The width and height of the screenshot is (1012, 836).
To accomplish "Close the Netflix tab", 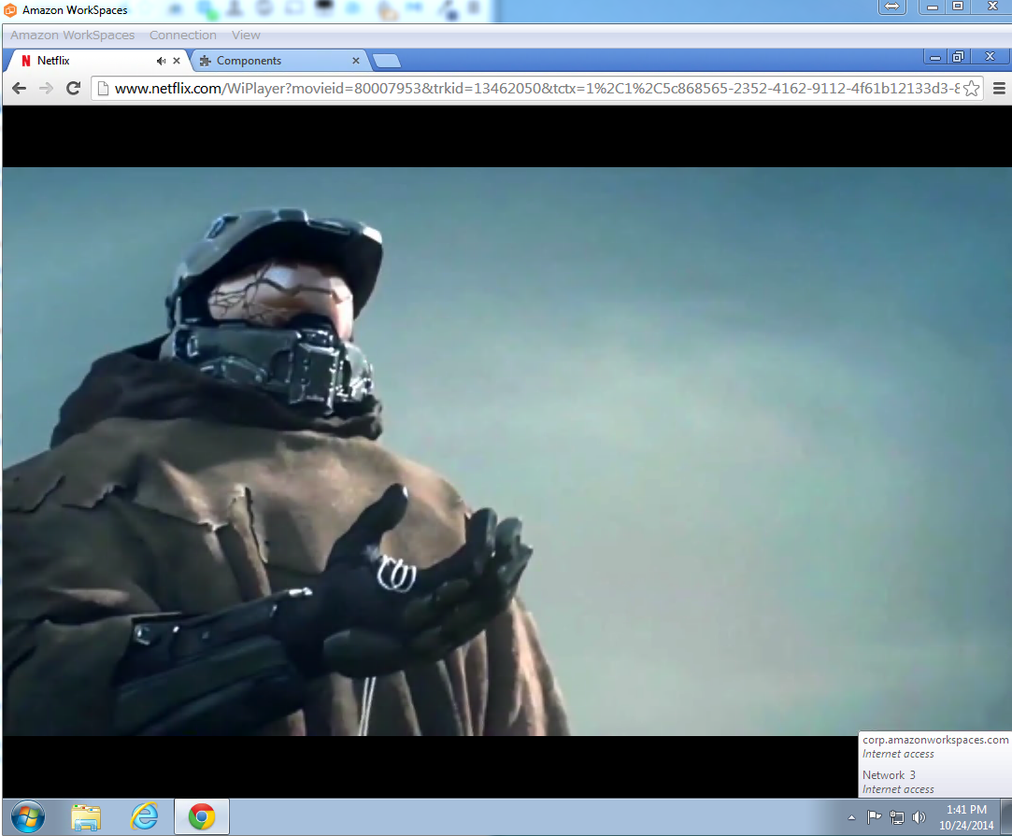I will pos(177,61).
